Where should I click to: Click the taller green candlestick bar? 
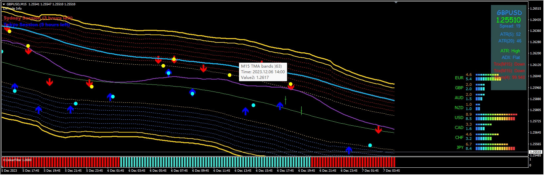click(x=285, y=100)
